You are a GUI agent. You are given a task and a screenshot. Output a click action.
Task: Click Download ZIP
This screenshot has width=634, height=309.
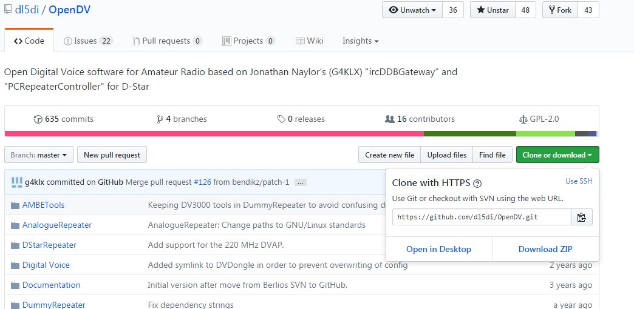click(545, 249)
